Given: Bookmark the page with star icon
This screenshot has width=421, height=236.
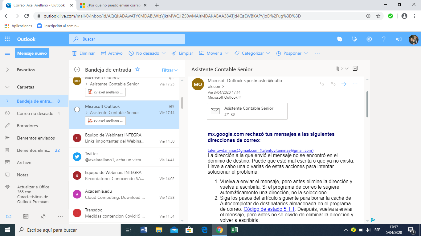Looking at the screenshot, I should click(x=378, y=16).
